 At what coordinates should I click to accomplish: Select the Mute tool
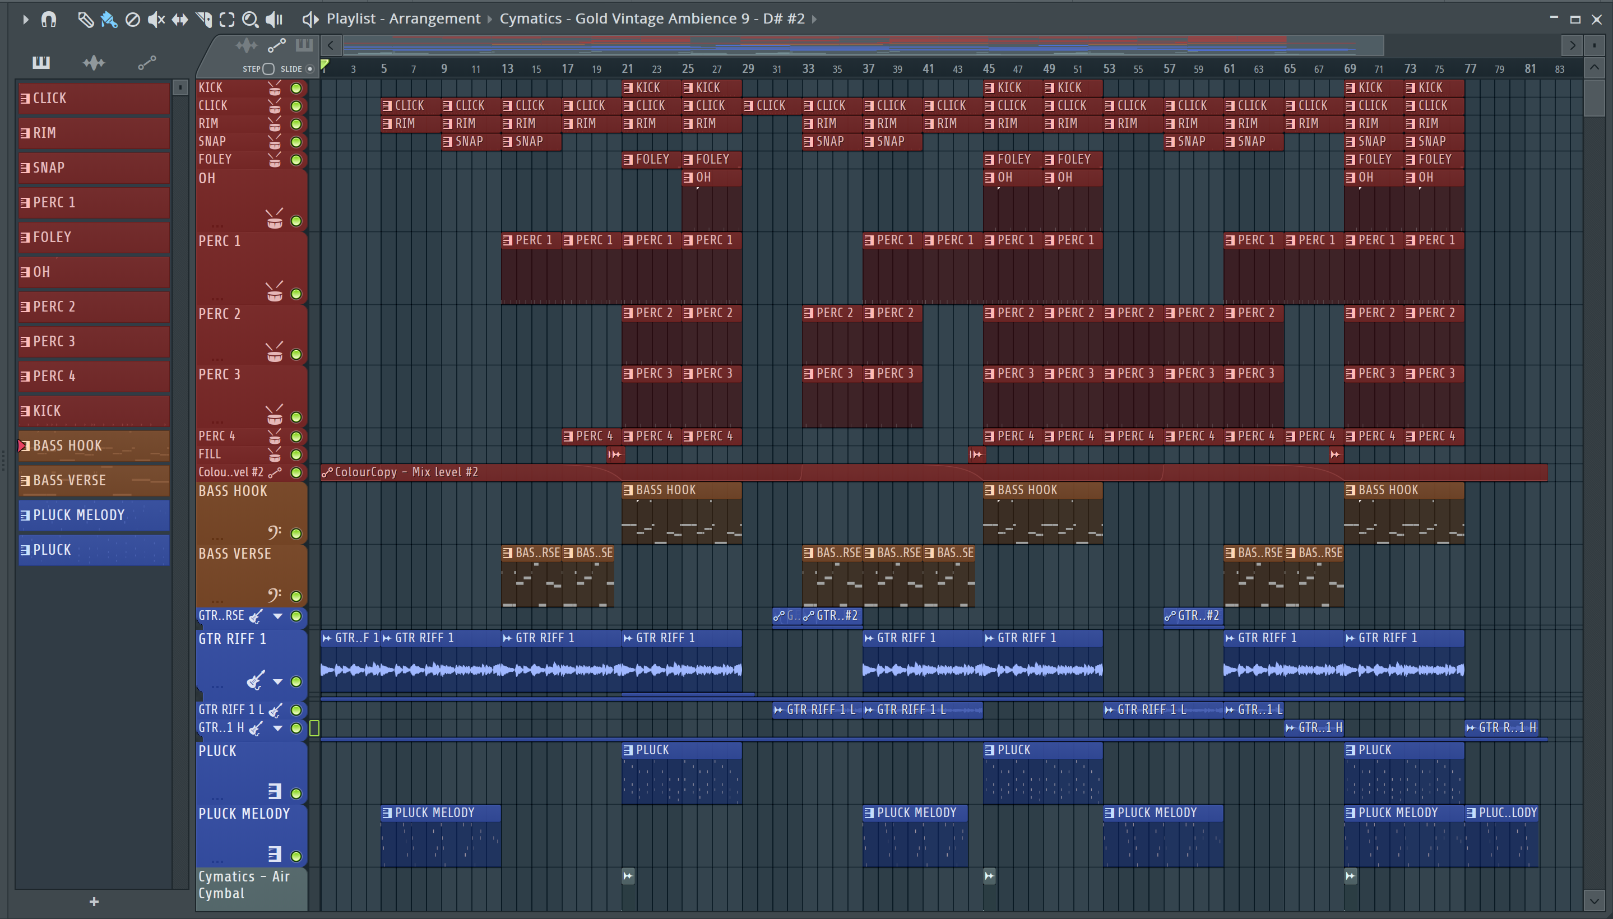[x=155, y=20]
